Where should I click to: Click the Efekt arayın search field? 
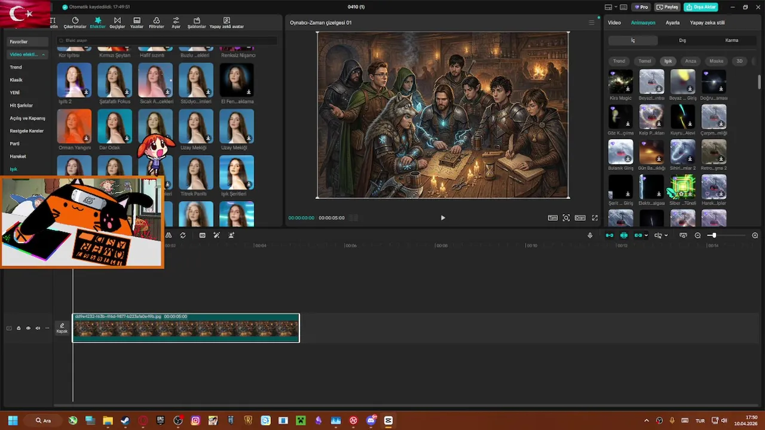coord(167,41)
